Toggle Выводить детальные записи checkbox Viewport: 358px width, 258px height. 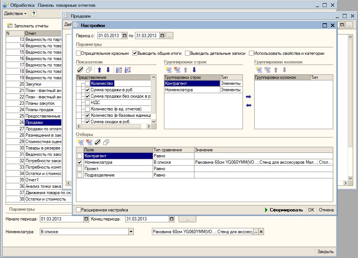[187, 53]
